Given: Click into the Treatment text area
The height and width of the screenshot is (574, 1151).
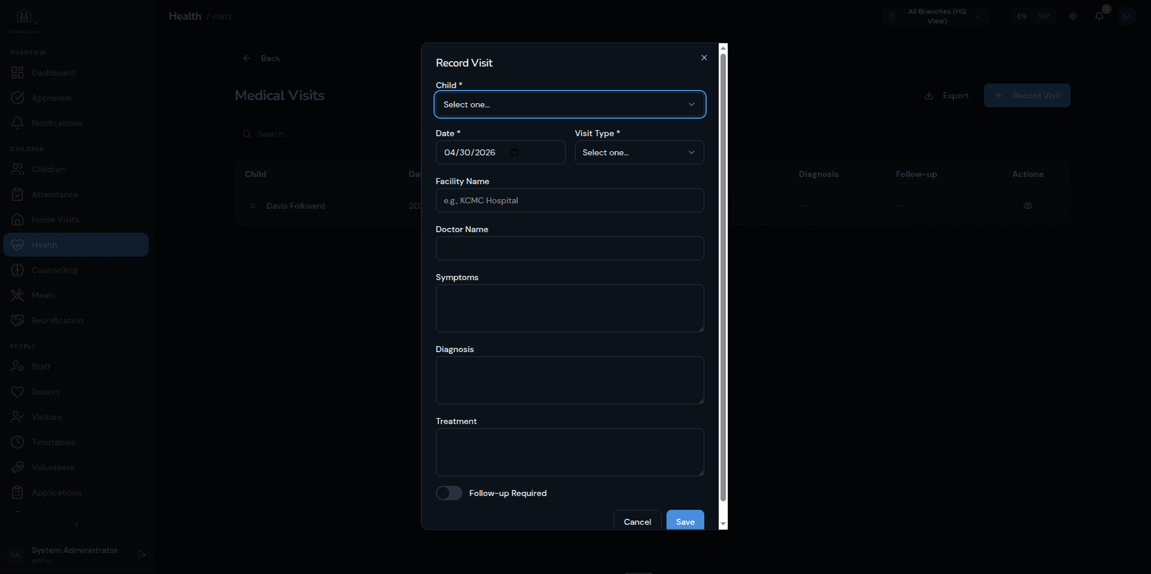Looking at the screenshot, I should point(569,452).
